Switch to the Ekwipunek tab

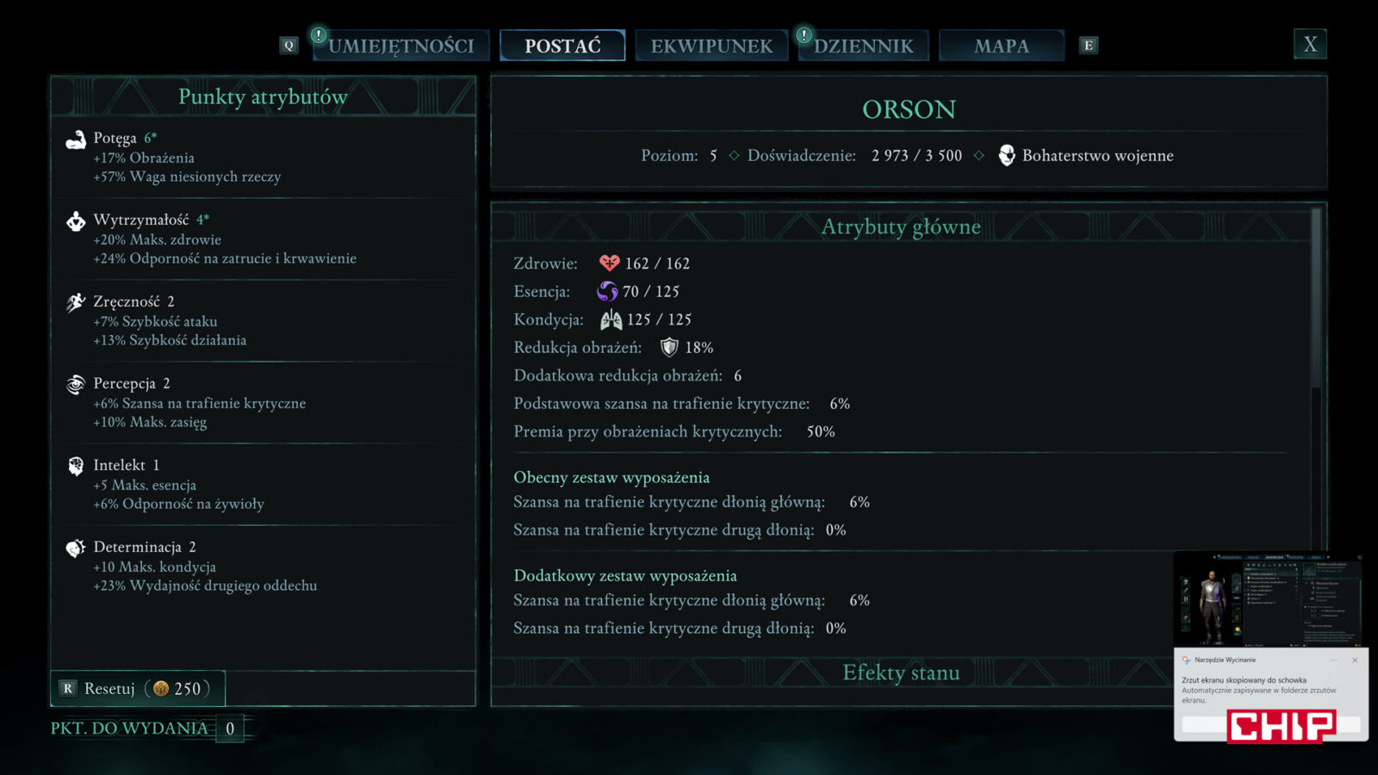[711, 46]
